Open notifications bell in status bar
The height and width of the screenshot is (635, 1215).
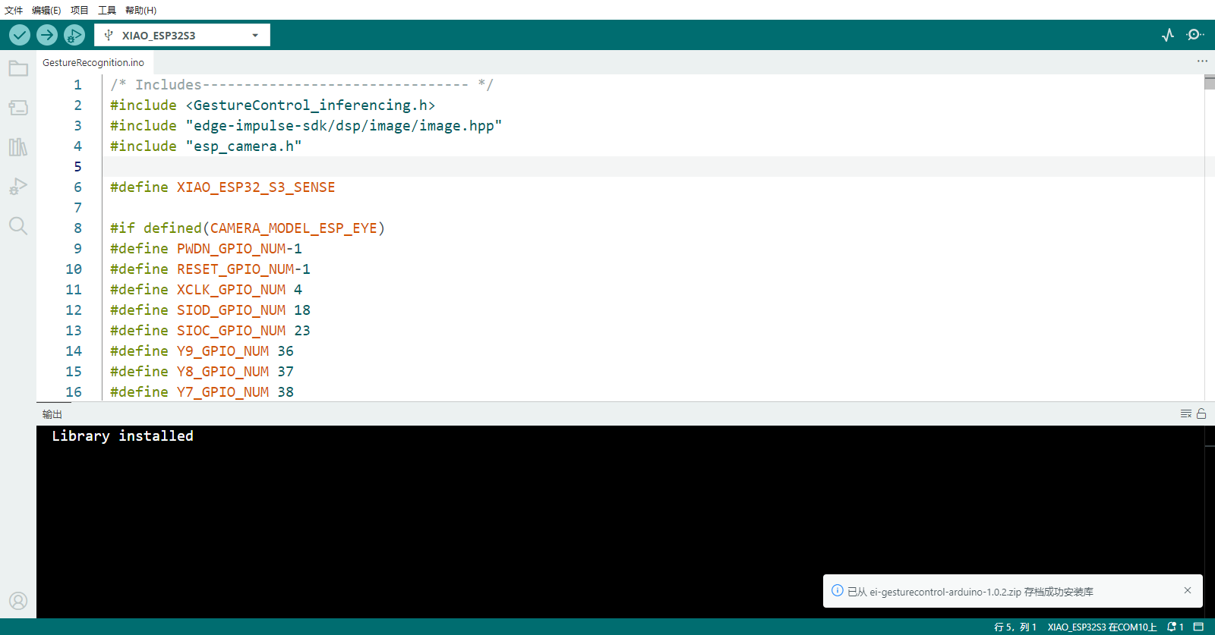(x=1176, y=627)
